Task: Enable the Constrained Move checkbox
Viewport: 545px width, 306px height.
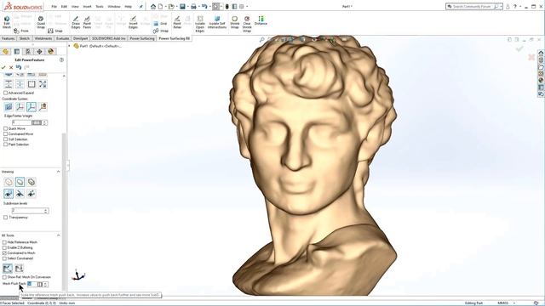Action: click(x=6, y=133)
